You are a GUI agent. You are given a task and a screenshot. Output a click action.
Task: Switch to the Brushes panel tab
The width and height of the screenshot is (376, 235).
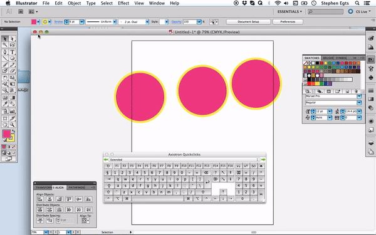tap(328, 58)
